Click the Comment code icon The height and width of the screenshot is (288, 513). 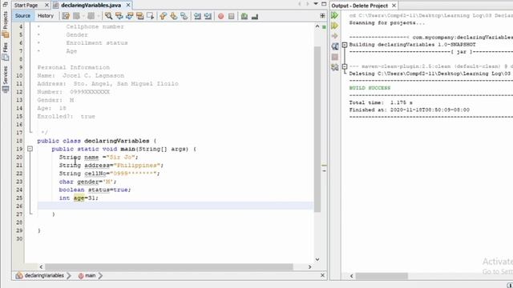click(x=244, y=16)
